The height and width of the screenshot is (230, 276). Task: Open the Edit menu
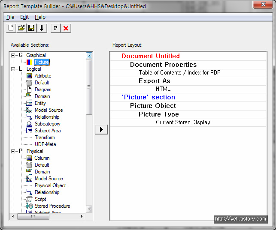pyautogui.click(x=24, y=17)
